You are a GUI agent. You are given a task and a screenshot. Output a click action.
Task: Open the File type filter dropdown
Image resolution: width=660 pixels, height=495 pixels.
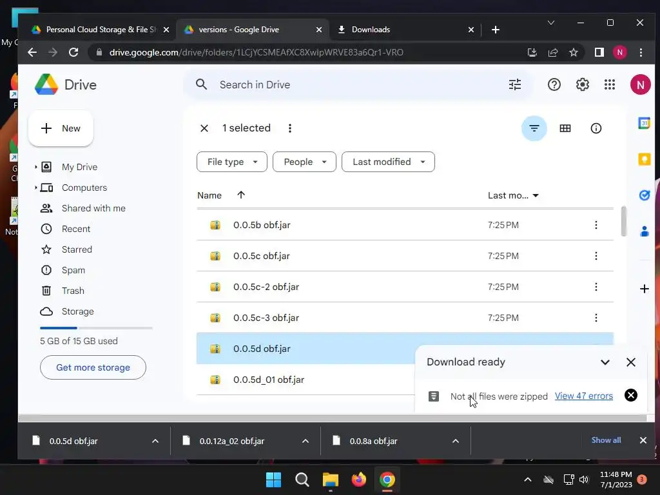pyautogui.click(x=232, y=162)
